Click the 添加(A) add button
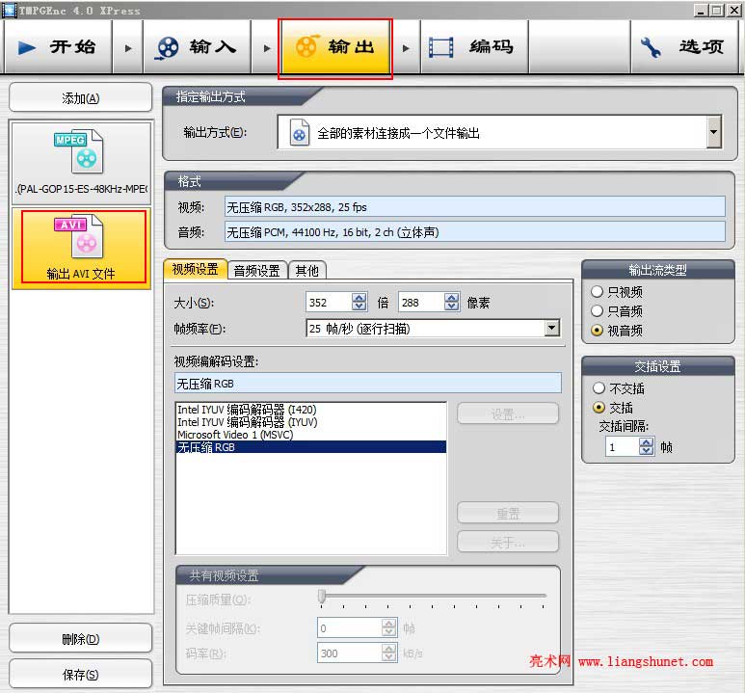The width and height of the screenshot is (745, 693). (80, 98)
